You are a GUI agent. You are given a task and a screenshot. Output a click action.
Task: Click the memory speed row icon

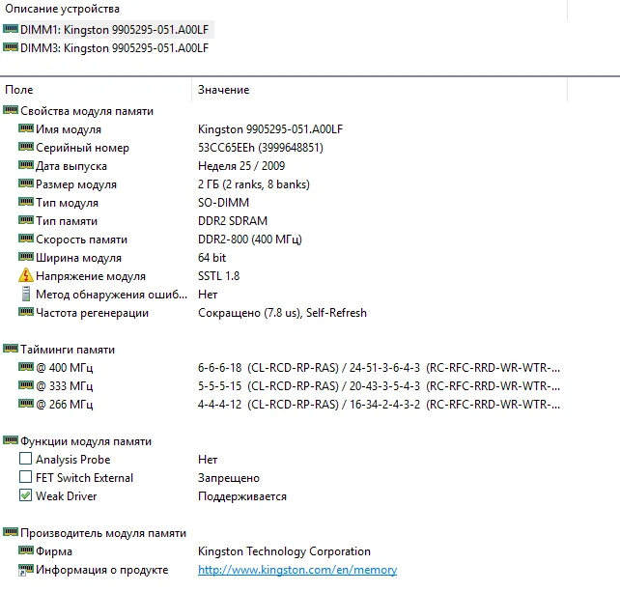pyautogui.click(x=26, y=239)
